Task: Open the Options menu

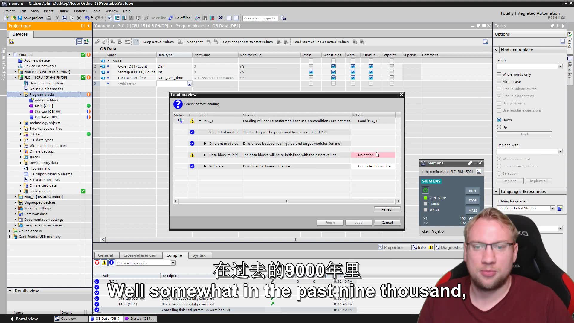Action: [x=80, y=11]
